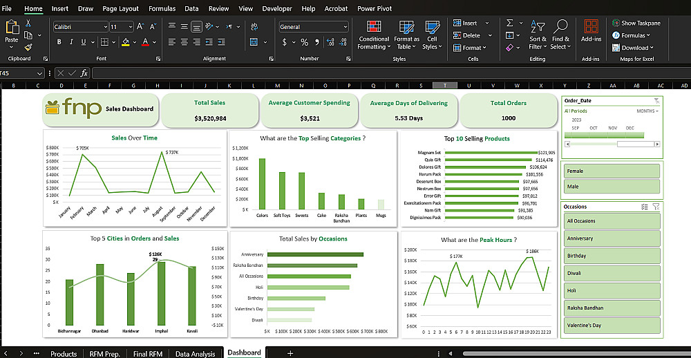Viewport: 691px width, 358px height.
Task: Toggle italic formatting
Action: [70, 41]
